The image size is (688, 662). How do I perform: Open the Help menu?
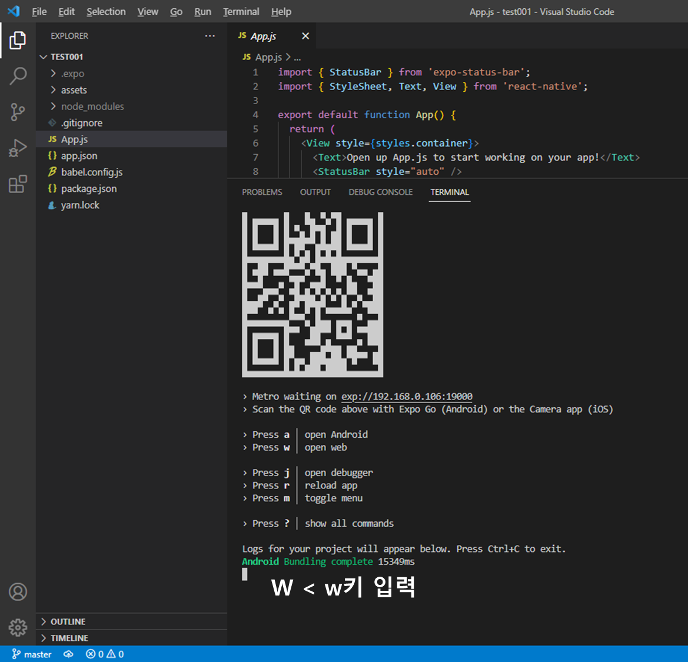[281, 12]
